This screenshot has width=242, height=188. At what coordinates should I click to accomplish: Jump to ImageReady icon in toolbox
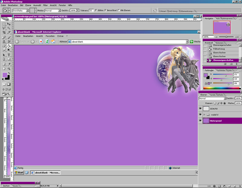click(6, 94)
